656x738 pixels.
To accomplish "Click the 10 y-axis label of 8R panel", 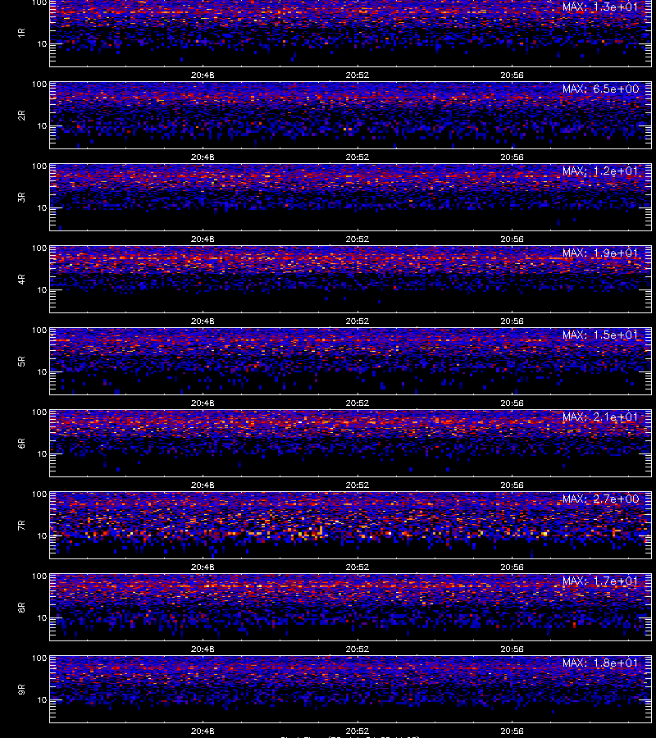I will [42, 617].
